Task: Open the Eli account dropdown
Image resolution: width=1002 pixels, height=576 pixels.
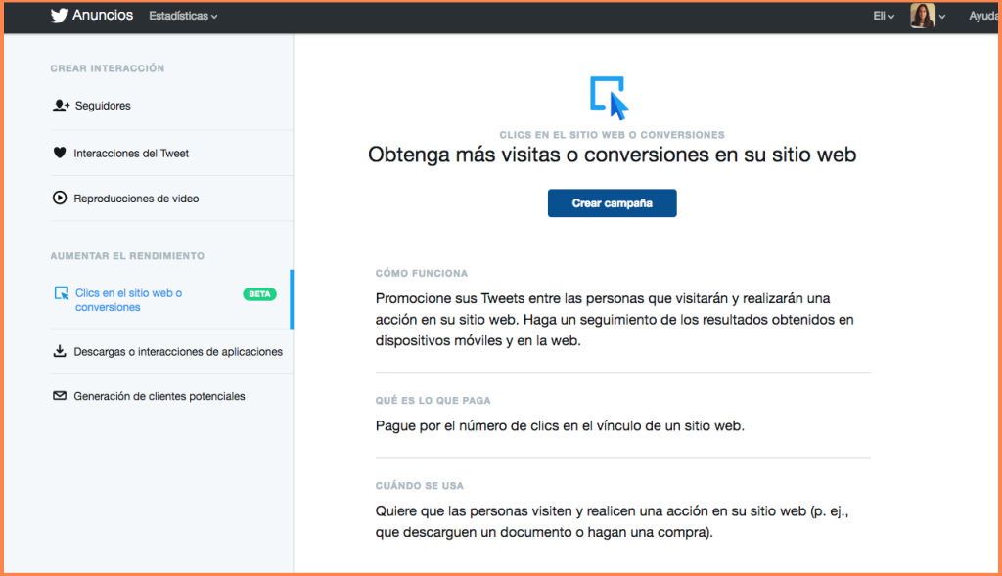Action: 882,16
